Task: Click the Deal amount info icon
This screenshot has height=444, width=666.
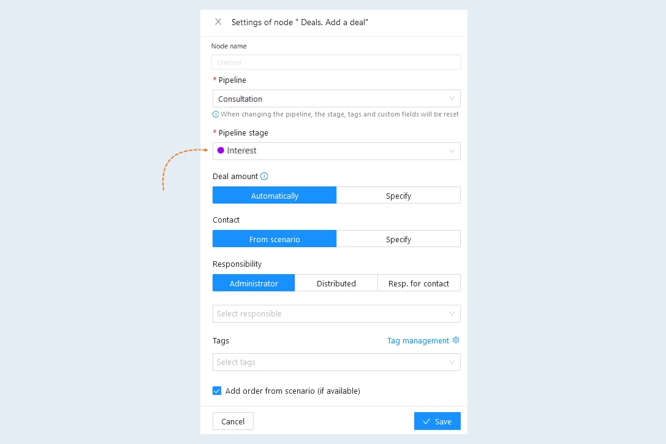Action: coord(264,176)
